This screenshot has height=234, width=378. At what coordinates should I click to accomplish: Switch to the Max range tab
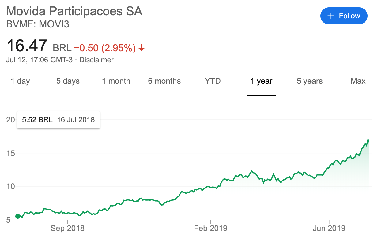pos(358,81)
